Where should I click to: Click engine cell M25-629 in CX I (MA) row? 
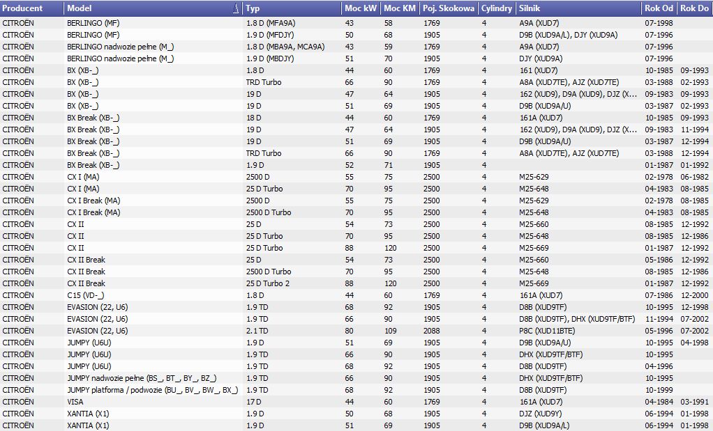534,177
